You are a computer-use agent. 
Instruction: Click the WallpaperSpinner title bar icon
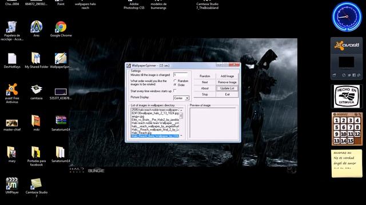coord(129,66)
